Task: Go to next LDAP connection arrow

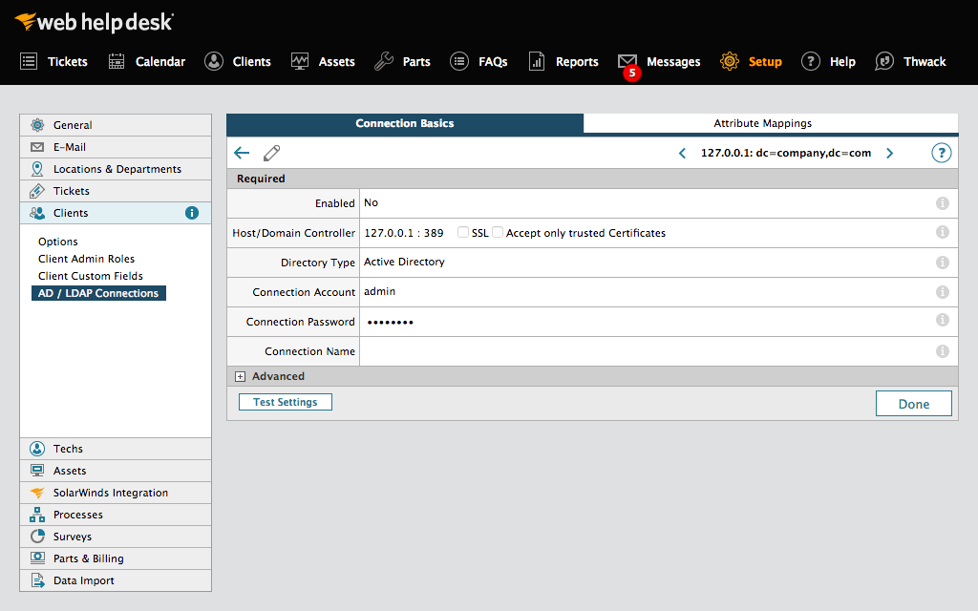Action: pos(889,153)
